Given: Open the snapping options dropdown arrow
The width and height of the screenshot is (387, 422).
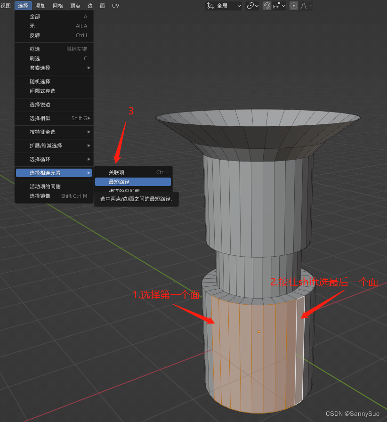Looking at the screenshot, I should point(284,6).
